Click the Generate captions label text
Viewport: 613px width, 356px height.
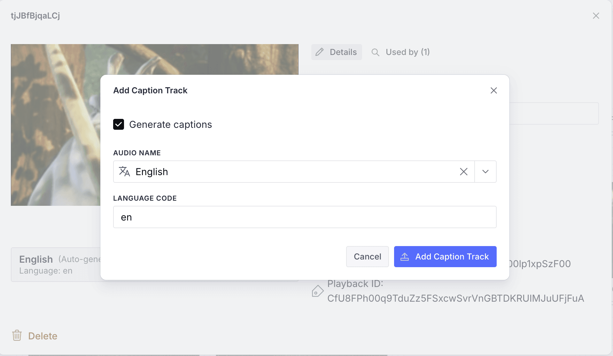pyautogui.click(x=170, y=124)
